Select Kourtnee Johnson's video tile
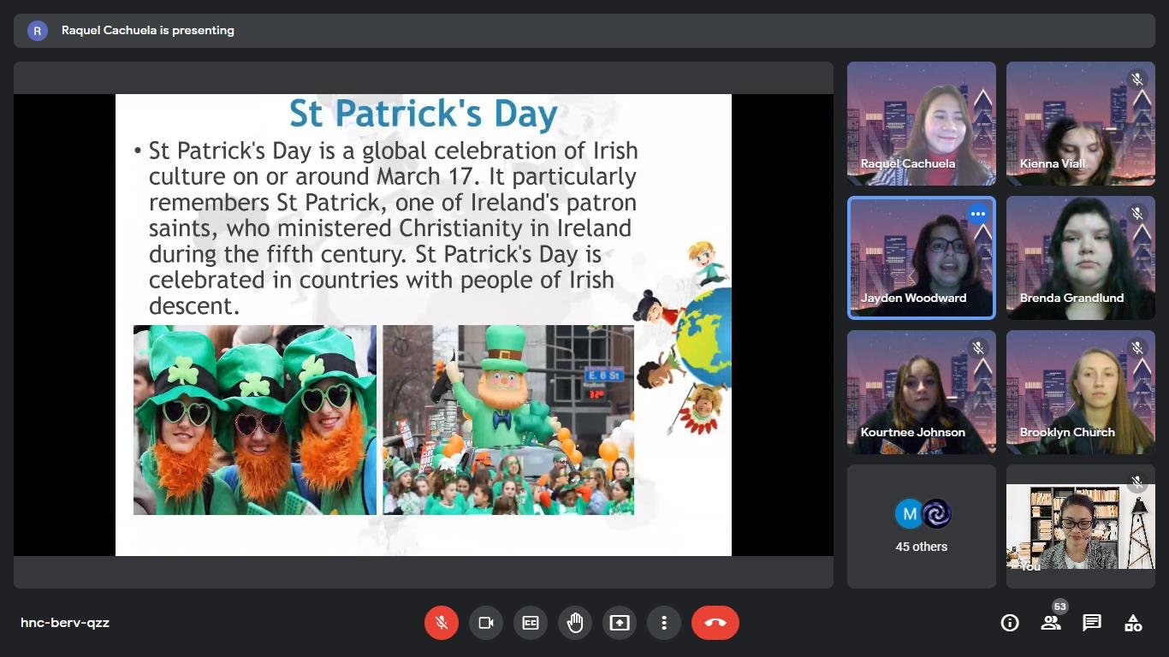 [922, 392]
